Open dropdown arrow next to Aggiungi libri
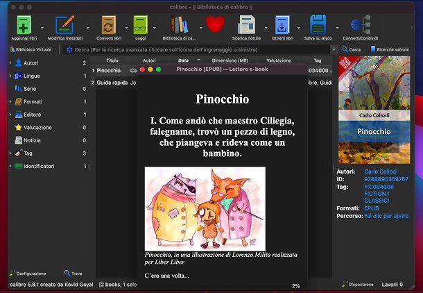Screen dimensions: 423x293 click(x=42, y=28)
